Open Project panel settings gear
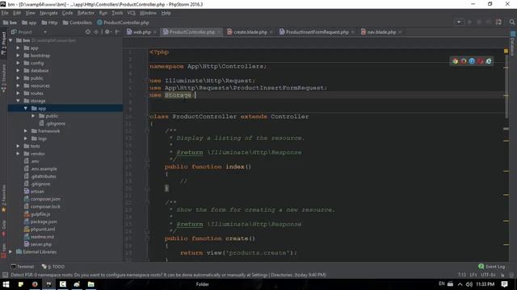Screen dimensions: 517x290 pos(107,32)
